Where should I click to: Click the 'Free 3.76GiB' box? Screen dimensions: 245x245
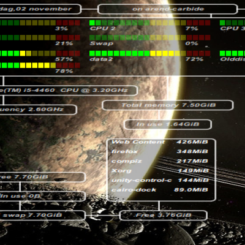point(164,216)
